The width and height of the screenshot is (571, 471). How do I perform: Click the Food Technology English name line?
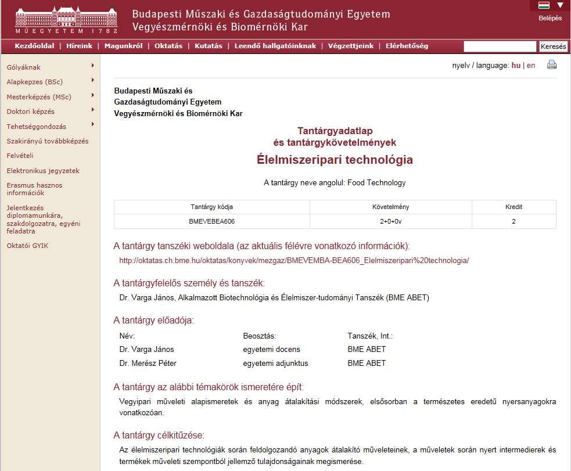(x=335, y=183)
